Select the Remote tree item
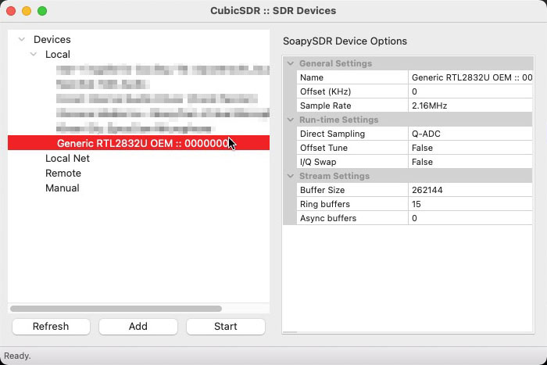Image resolution: width=547 pixels, height=365 pixels. point(63,173)
